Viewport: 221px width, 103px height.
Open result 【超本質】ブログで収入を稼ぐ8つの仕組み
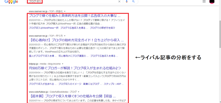tap(72, 96)
